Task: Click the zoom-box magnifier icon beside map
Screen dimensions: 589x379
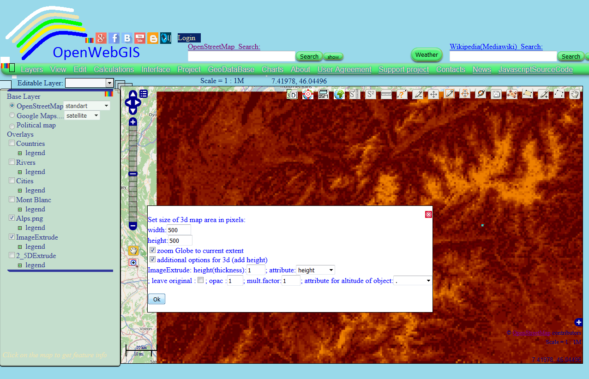Action: tap(133, 263)
